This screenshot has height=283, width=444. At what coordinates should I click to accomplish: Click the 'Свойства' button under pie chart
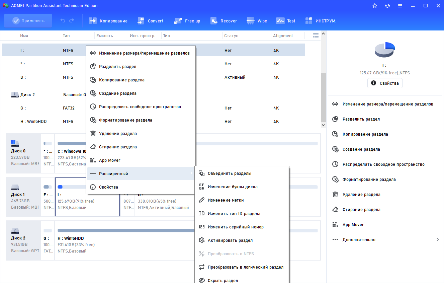(385, 83)
